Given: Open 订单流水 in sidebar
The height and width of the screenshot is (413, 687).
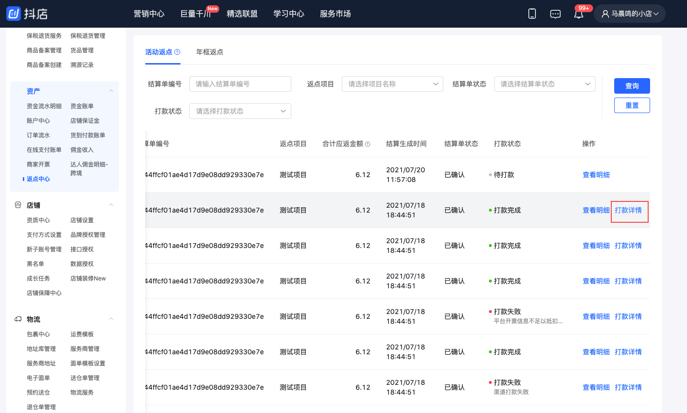Looking at the screenshot, I should tap(38, 135).
